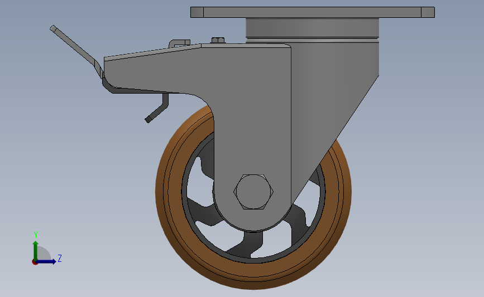This screenshot has height=297, width=484.
Task: Select the hexagonal axle bolt on the wheel fork
Action: 253,192
